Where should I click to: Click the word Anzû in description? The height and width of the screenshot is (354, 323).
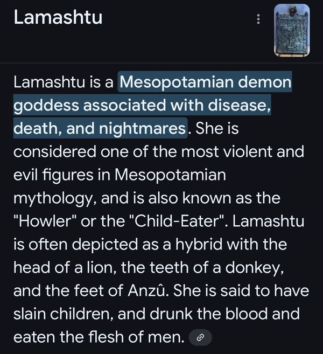coord(148,290)
